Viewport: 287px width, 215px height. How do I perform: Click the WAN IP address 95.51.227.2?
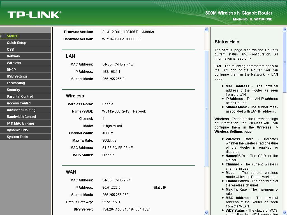coord(111,188)
